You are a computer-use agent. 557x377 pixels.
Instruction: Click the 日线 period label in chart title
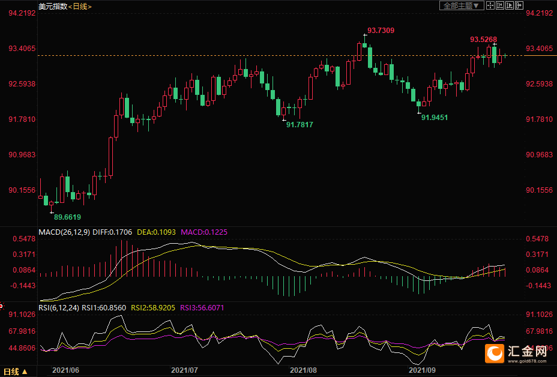80,7
